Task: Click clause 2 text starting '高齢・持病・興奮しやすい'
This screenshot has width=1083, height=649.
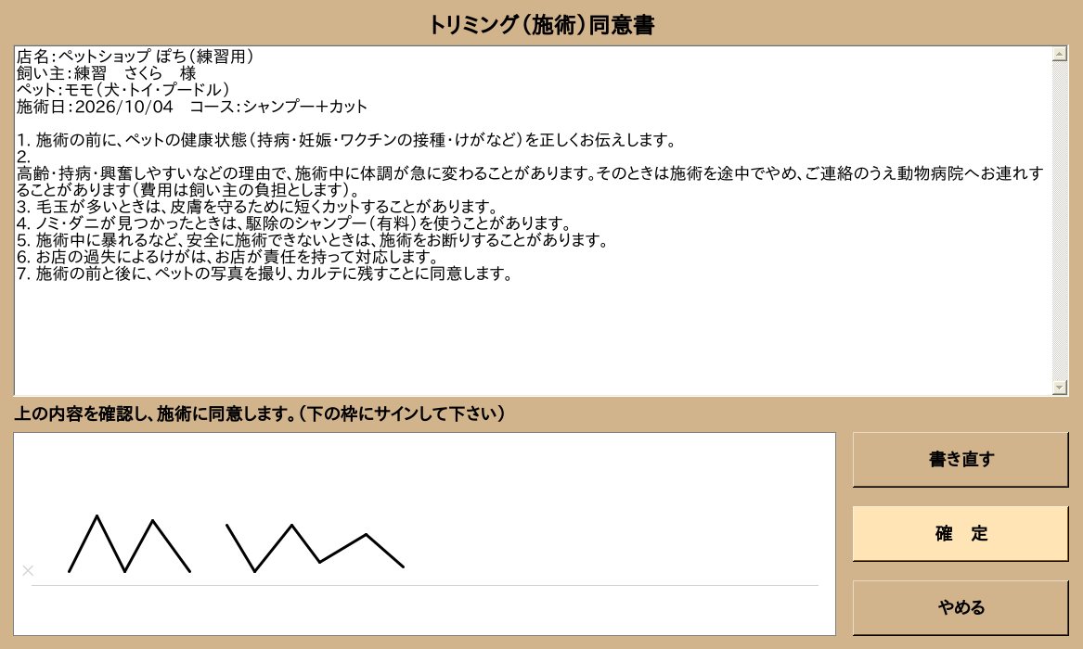Action: tap(530, 182)
